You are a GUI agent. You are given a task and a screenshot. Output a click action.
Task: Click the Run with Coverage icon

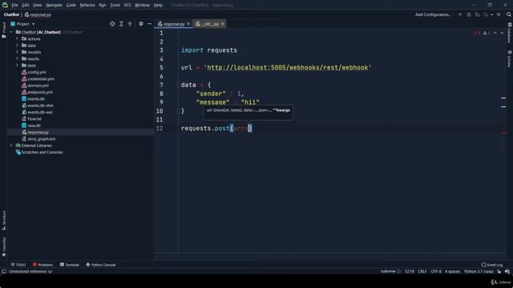click(x=478, y=14)
